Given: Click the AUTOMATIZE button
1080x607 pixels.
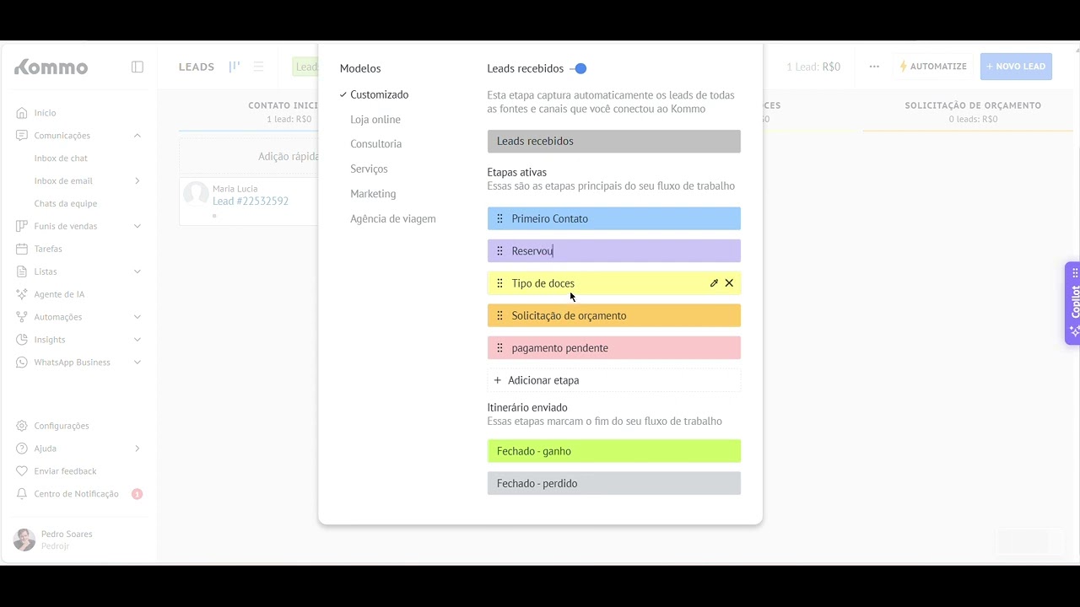Looking at the screenshot, I should coord(933,67).
